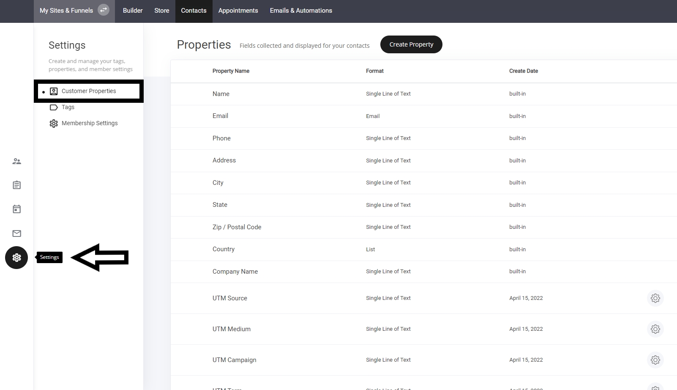Open gear settings for UTM Medium property
This screenshot has width=677, height=390.
click(655, 329)
